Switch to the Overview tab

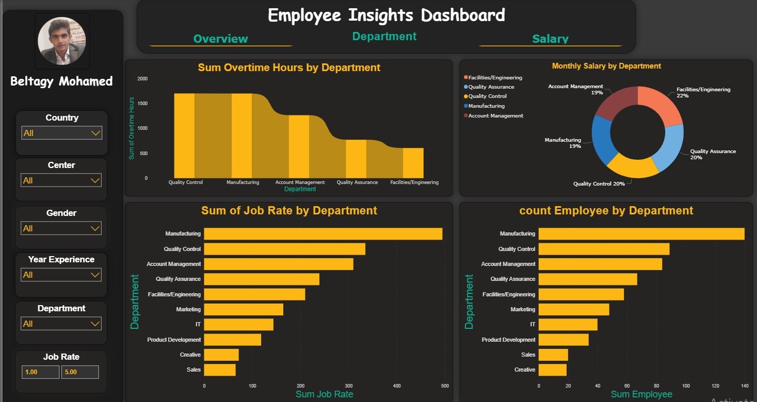coord(221,39)
